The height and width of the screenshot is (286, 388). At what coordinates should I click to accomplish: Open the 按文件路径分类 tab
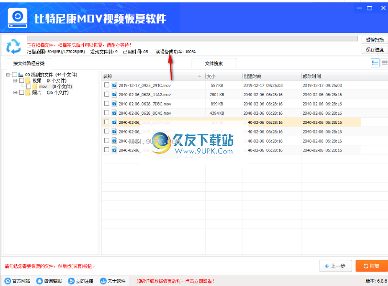coord(29,64)
